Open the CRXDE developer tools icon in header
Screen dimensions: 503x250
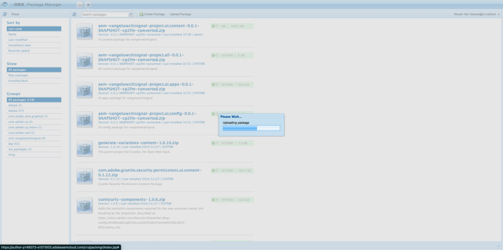tap(80, 5)
